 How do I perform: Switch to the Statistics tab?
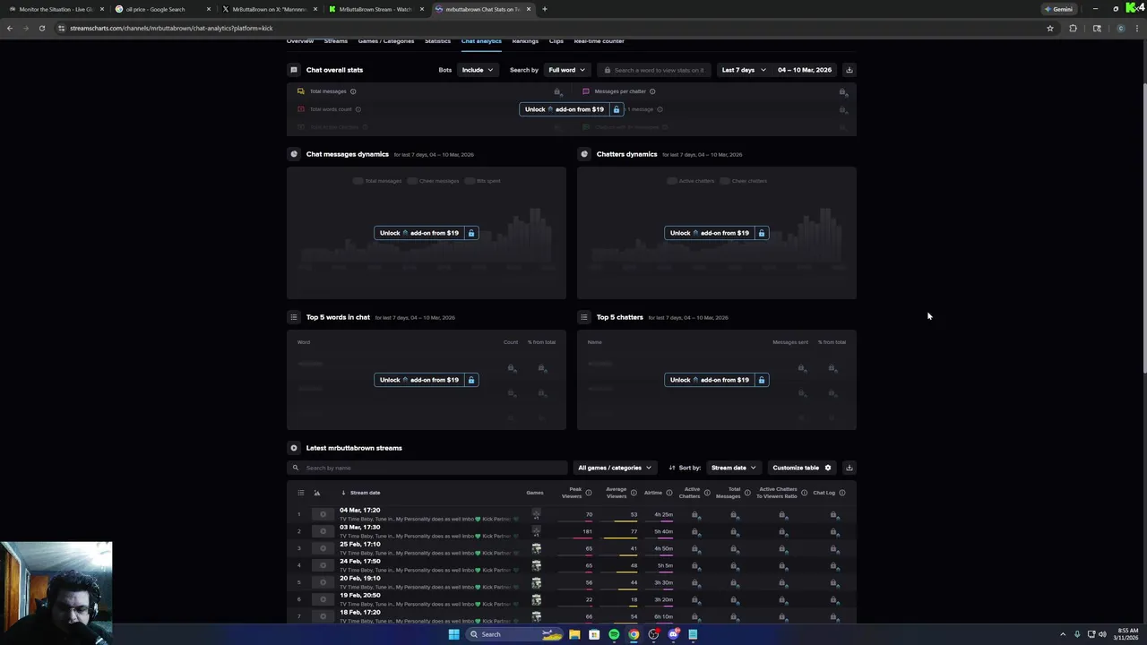pos(438,41)
